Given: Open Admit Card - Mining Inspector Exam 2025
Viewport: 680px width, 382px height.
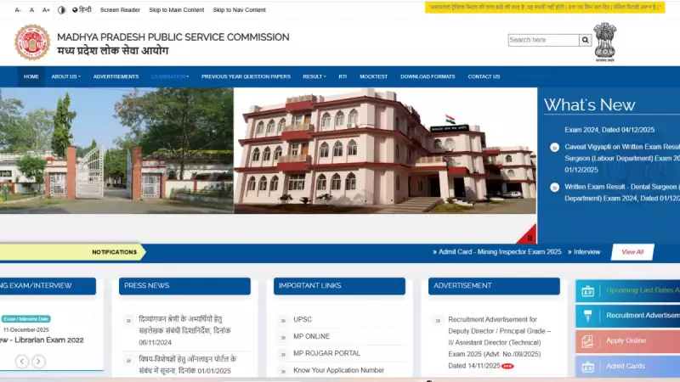Looking at the screenshot, I should 497,251.
